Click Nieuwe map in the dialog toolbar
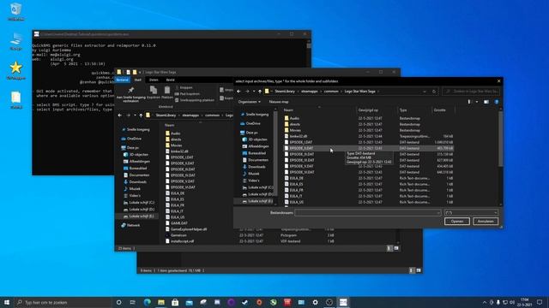 pyautogui.click(x=279, y=102)
